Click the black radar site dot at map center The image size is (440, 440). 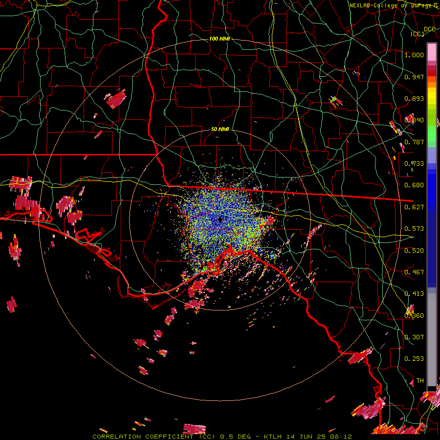tap(220, 220)
